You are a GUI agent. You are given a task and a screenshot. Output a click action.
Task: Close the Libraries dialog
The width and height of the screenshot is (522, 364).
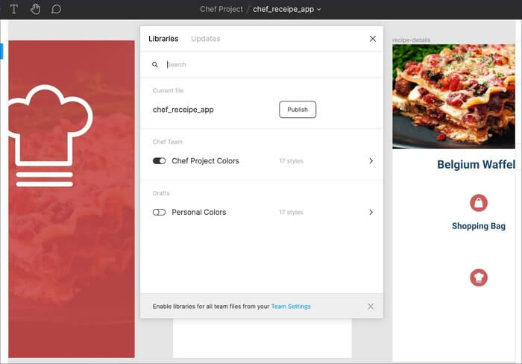tap(373, 39)
